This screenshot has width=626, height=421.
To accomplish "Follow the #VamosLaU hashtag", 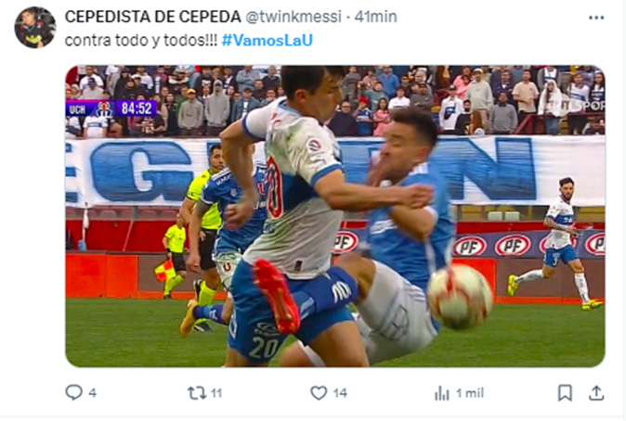I will click(267, 40).
